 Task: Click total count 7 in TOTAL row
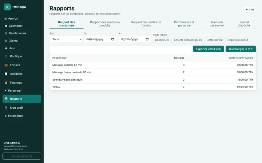click(184, 87)
